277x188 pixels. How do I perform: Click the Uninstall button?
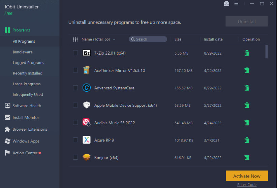click(x=247, y=22)
